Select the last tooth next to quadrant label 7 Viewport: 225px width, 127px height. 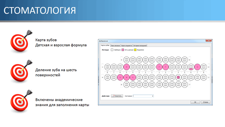pos(185,85)
